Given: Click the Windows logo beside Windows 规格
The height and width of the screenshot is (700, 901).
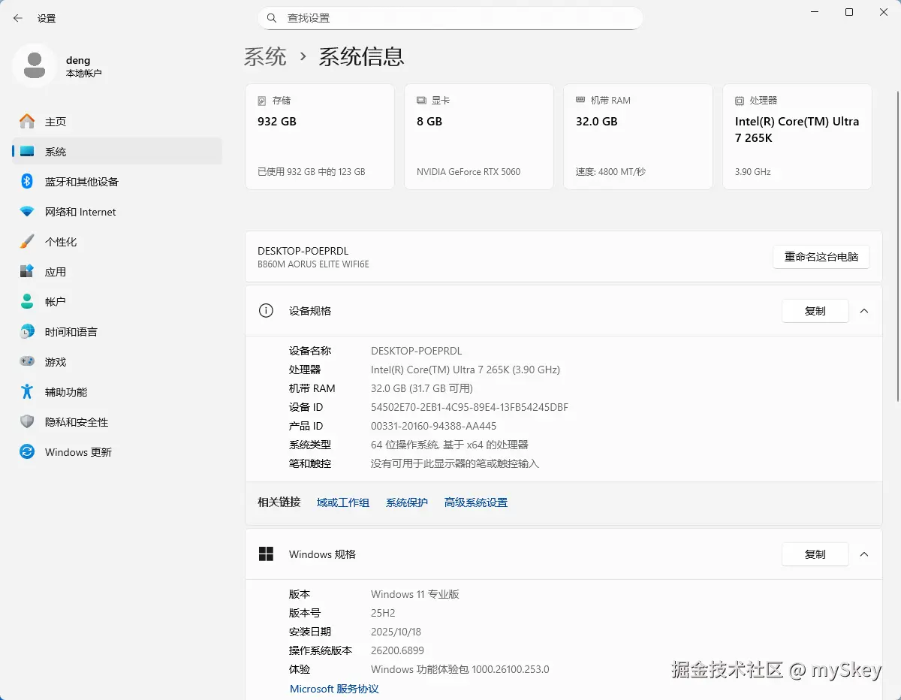Looking at the screenshot, I should click(x=266, y=554).
